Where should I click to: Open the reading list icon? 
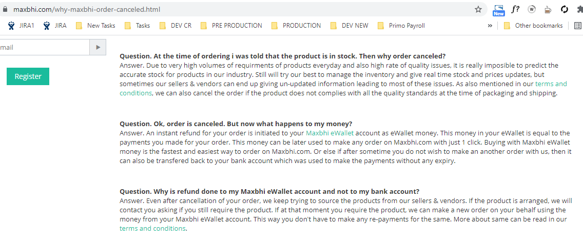(x=578, y=26)
